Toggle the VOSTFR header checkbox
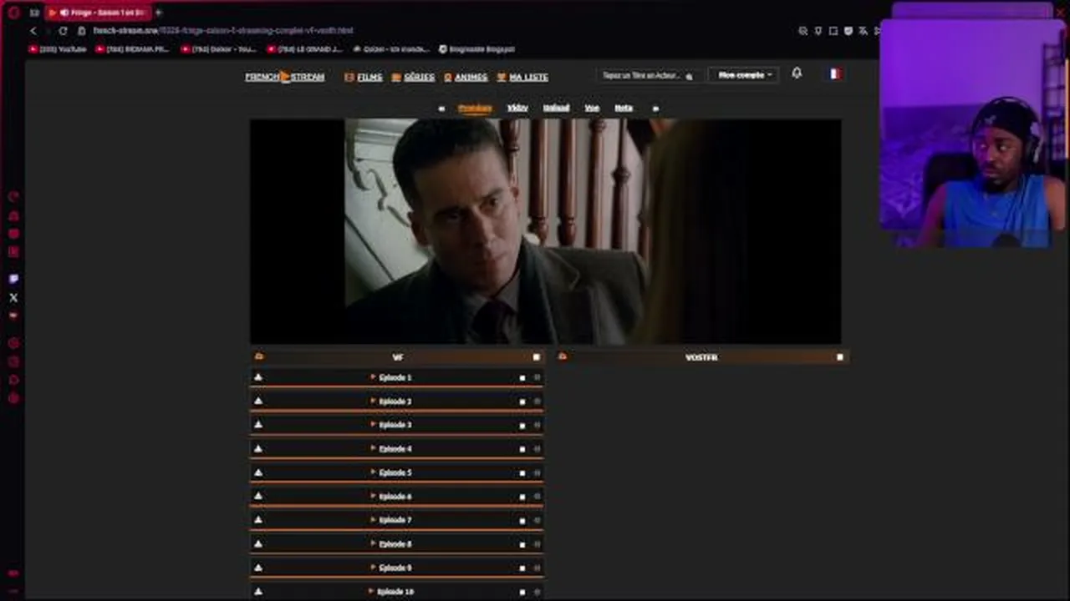Viewport: 1070px width, 601px height. [x=840, y=357]
